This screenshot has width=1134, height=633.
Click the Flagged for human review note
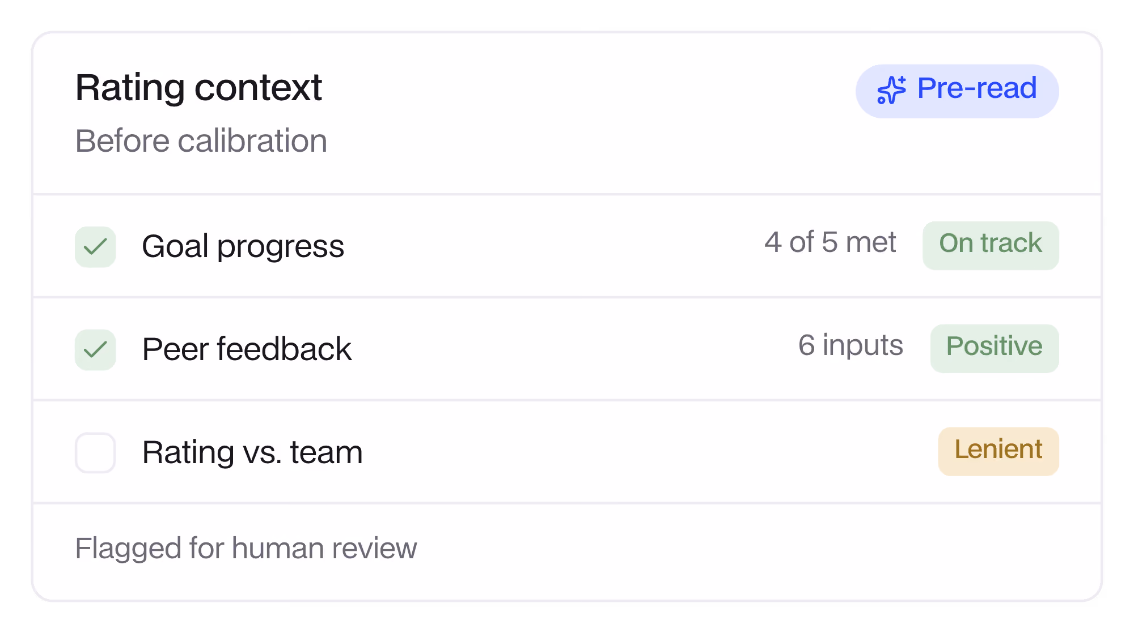pyautogui.click(x=246, y=548)
